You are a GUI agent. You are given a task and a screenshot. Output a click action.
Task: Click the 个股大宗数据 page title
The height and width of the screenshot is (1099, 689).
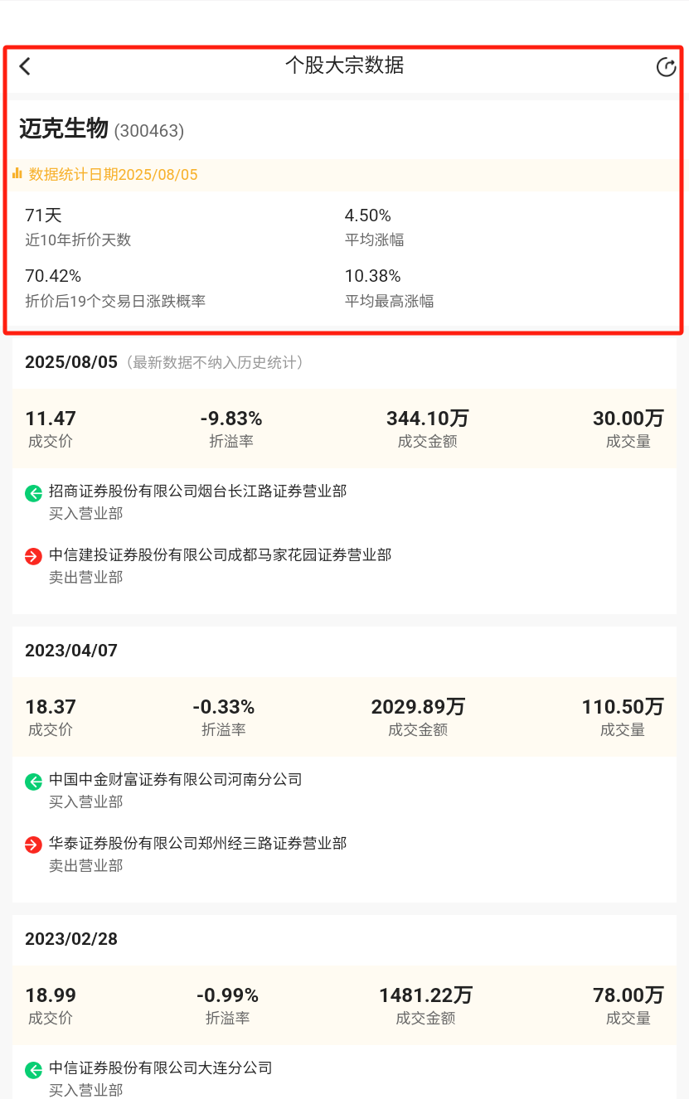344,65
